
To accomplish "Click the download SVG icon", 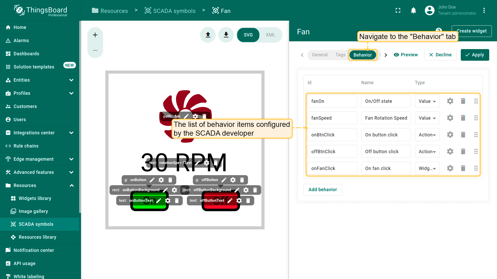I will click(x=226, y=35).
